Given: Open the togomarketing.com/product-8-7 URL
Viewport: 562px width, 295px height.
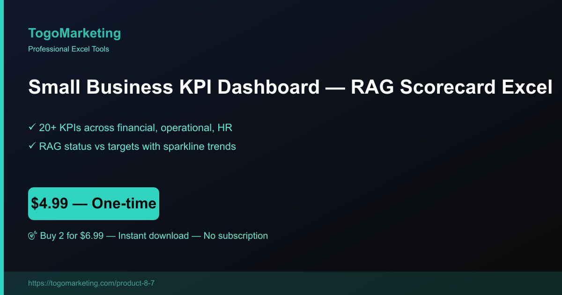Looking at the screenshot, I should [x=91, y=283].
